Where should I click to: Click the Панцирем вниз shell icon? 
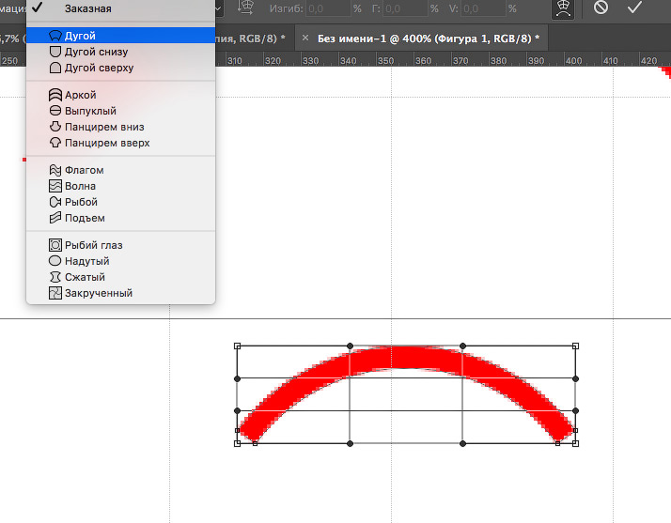[55, 127]
